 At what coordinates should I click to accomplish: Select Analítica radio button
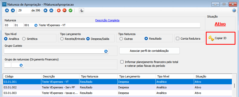[x=6, y=39]
